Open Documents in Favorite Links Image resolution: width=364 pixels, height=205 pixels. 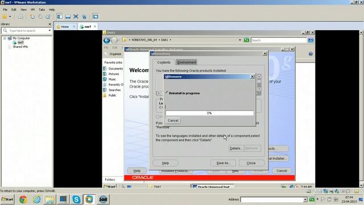click(115, 68)
